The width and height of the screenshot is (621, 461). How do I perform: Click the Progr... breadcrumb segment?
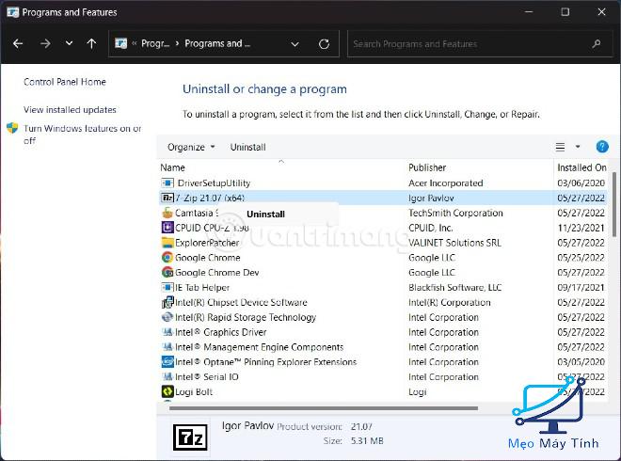(155, 43)
